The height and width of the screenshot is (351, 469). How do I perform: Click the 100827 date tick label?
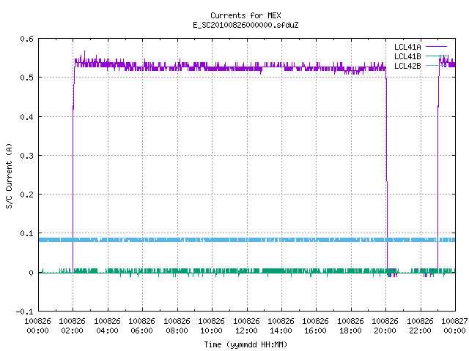coord(454,321)
